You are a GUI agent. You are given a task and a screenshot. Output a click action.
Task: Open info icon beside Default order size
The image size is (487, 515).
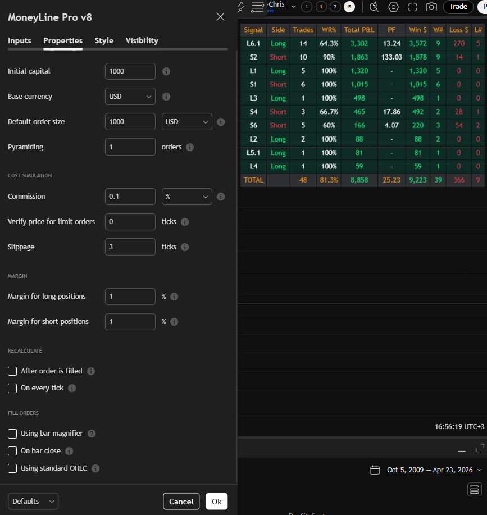[221, 122]
